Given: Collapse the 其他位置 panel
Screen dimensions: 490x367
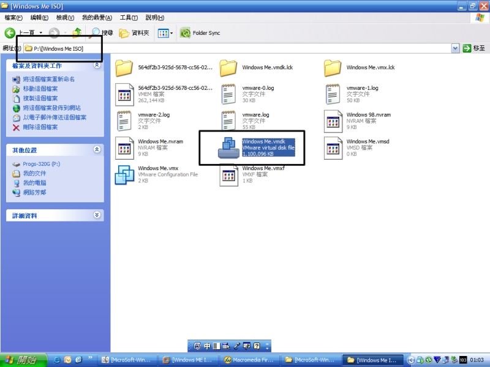Looking at the screenshot, I should click(97, 149).
